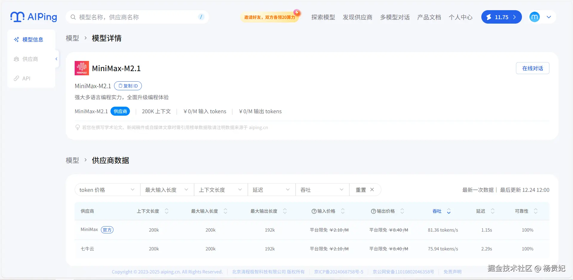Viewport: 573px width, 280px height.
Task: Go to 个人中心 in top navigation
Action: click(460, 17)
